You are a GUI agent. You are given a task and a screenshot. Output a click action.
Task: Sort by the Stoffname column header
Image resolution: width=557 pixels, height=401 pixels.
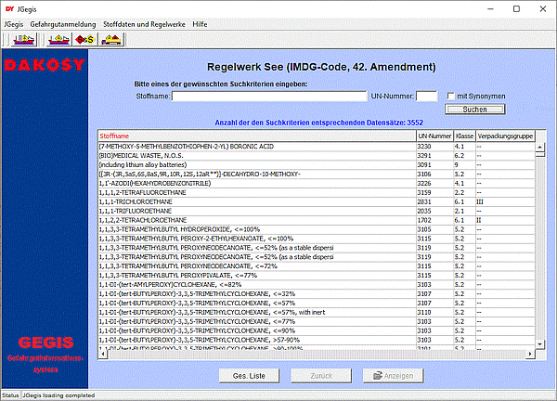click(x=257, y=136)
